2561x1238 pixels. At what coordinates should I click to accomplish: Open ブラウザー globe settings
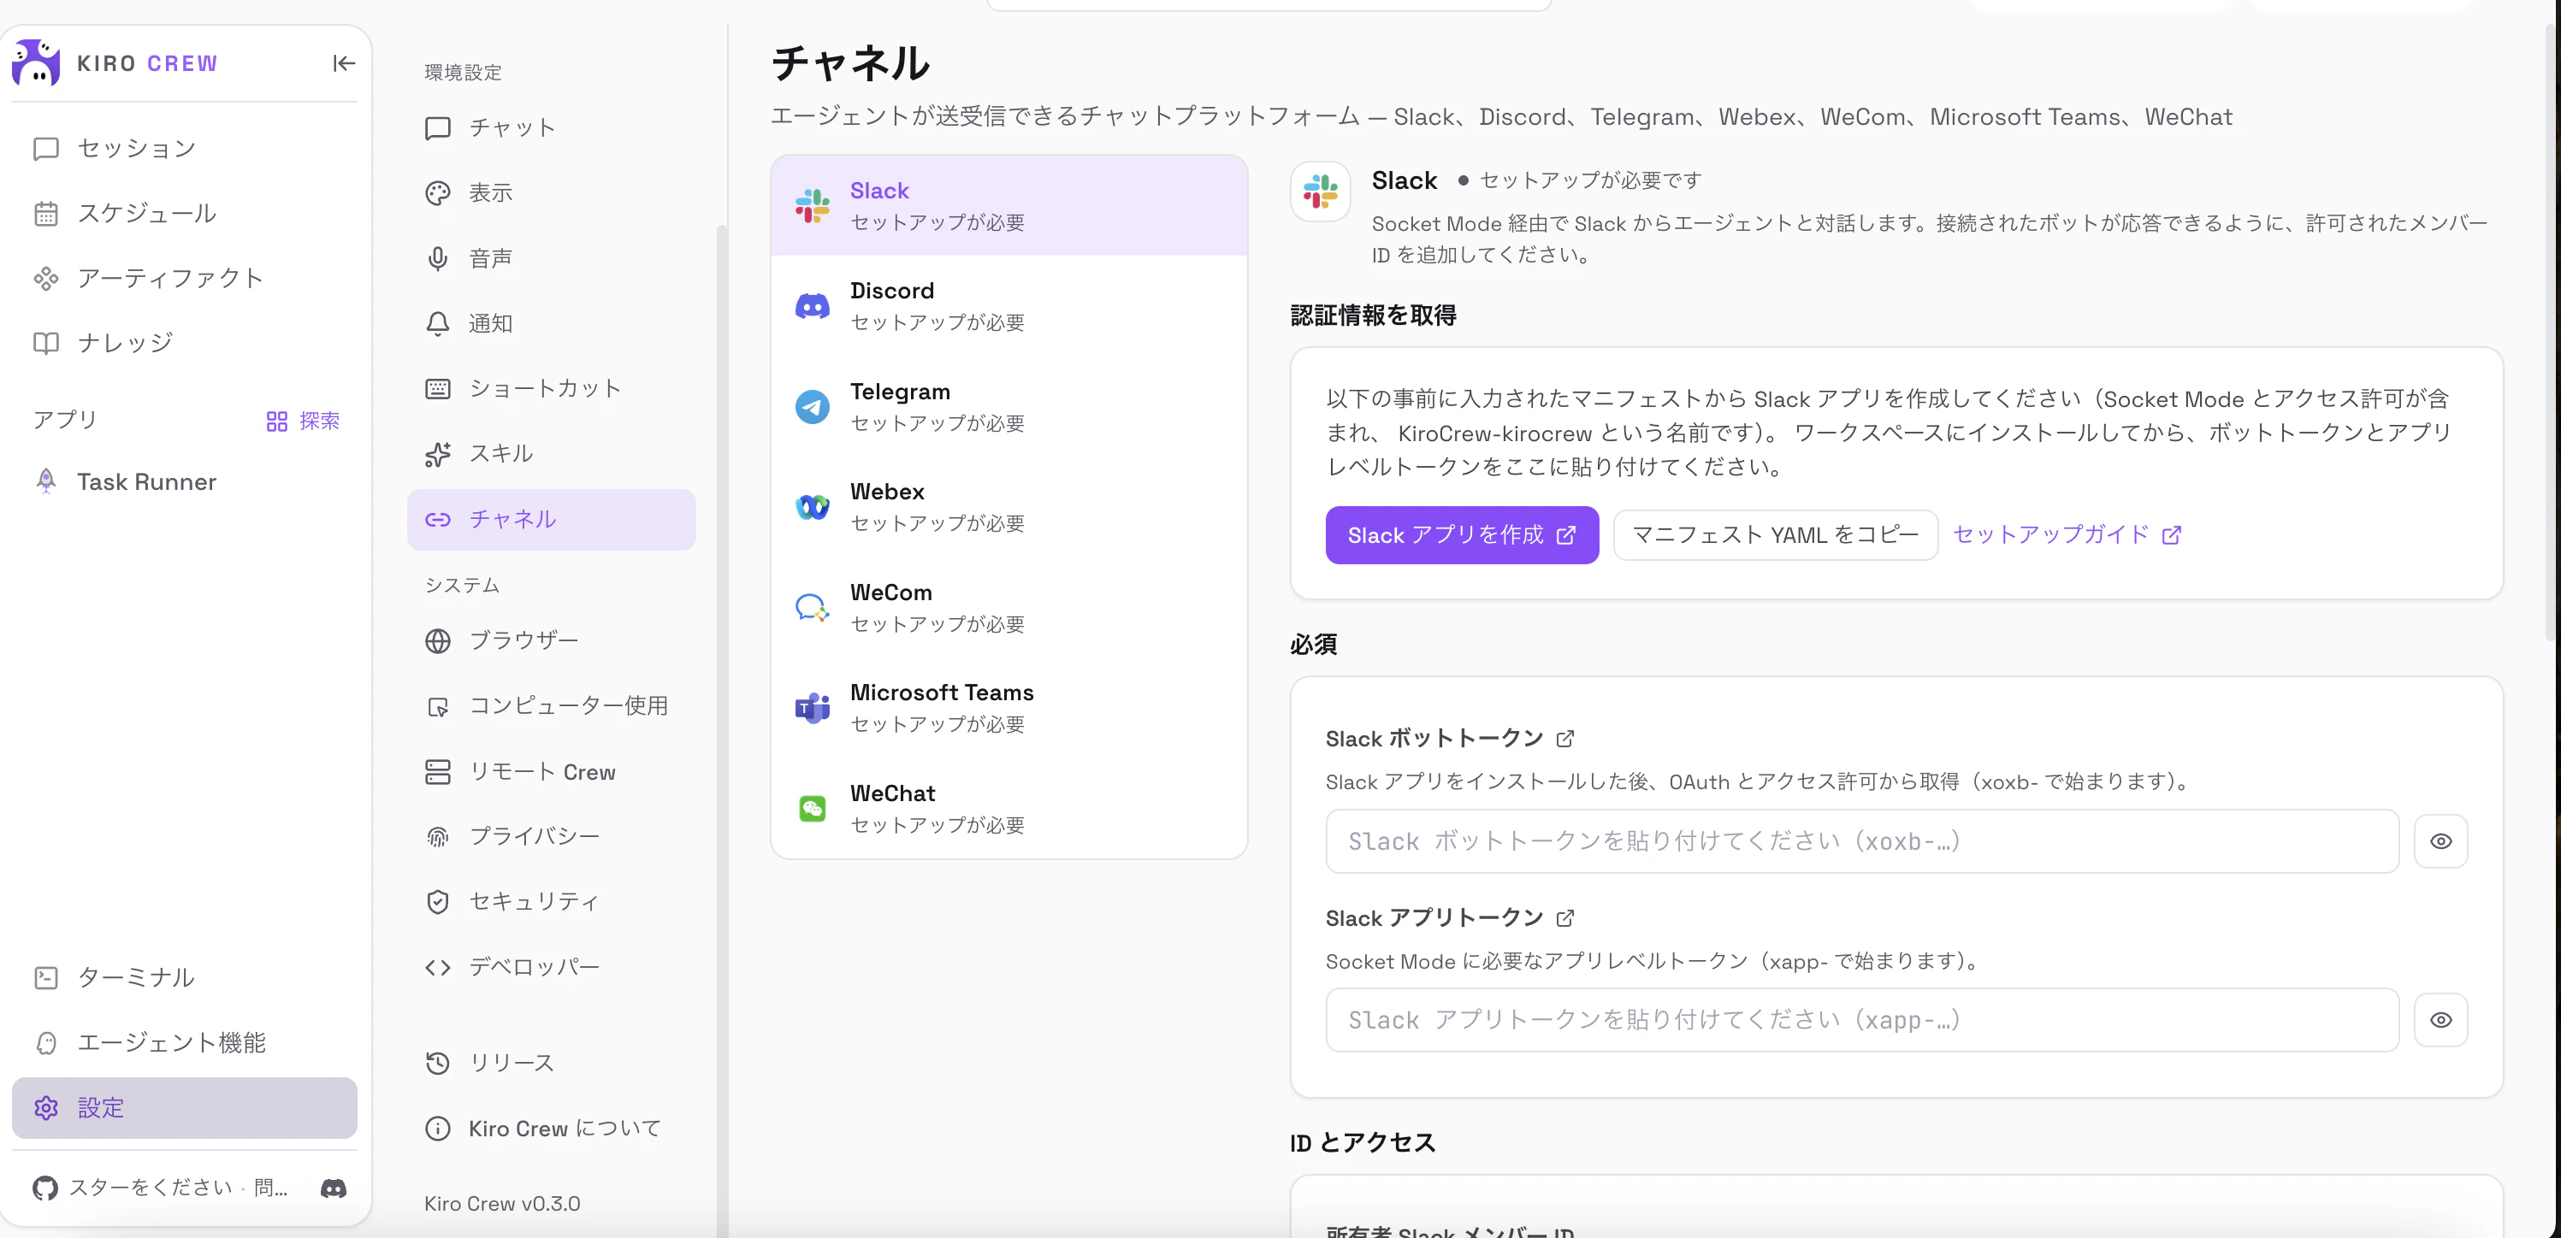tap(552, 641)
